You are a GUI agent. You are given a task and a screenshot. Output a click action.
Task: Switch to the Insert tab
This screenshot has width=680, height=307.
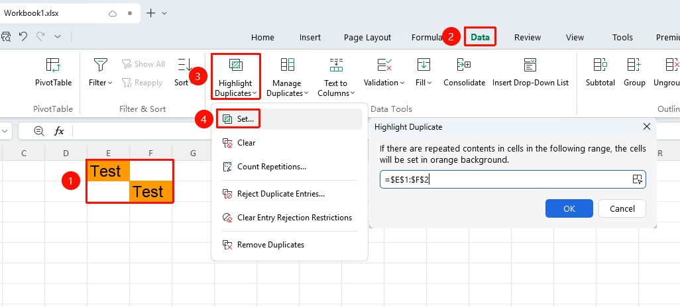coord(310,38)
